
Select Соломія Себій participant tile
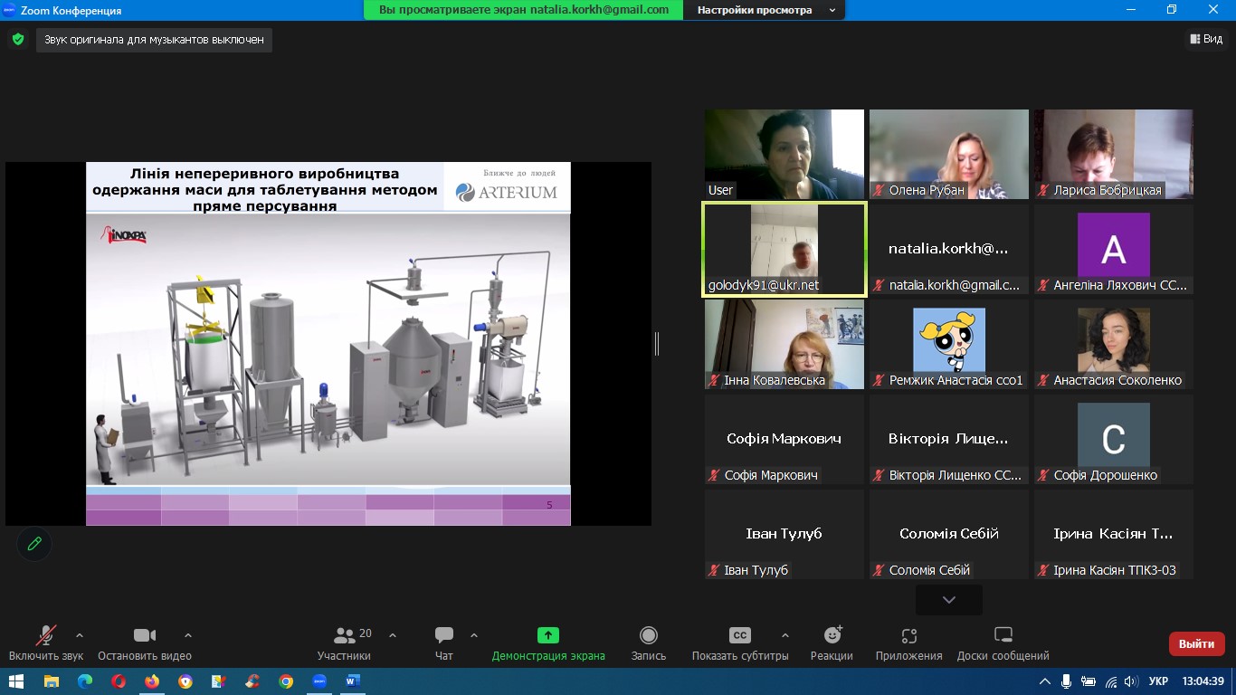(x=949, y=534)
